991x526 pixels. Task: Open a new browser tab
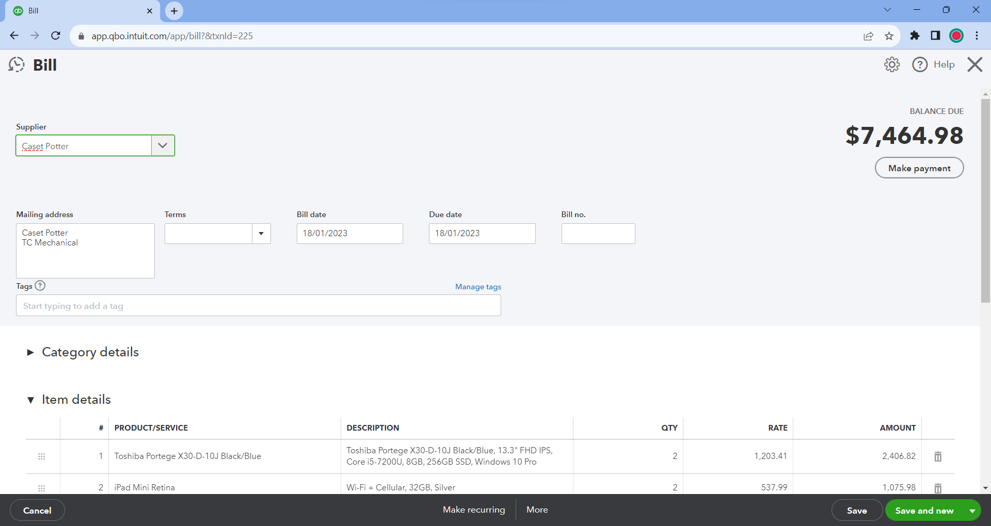coord(174,11)
